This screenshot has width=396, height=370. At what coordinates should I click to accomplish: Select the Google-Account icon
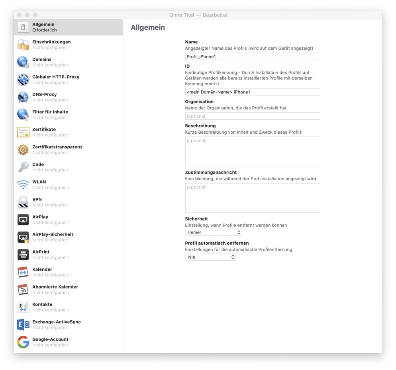click(x=23, y=342)
